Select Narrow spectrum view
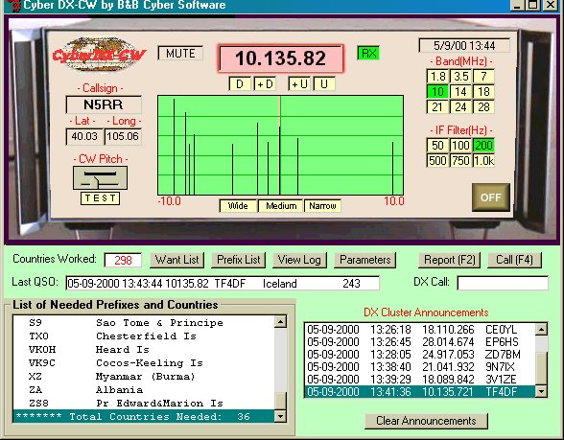The width and height of the screenshot is (564, 440). point(322,206)
